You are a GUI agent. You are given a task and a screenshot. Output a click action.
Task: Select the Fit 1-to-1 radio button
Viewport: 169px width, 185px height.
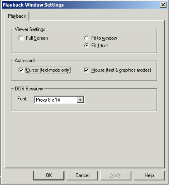tap(87, 46)
